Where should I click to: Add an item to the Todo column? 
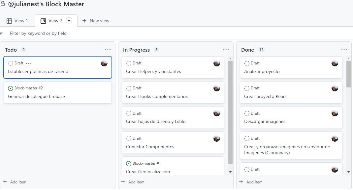(x=15, y=182)
